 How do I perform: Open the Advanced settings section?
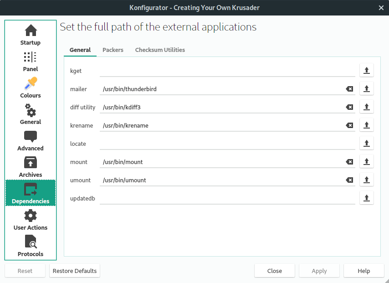click(31, 141)
